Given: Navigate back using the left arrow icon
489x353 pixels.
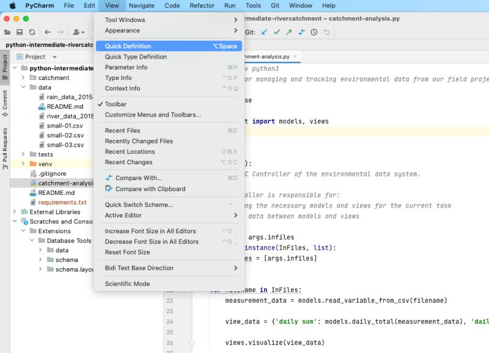Looking at the screenshot, I should (x=48, y=32).
